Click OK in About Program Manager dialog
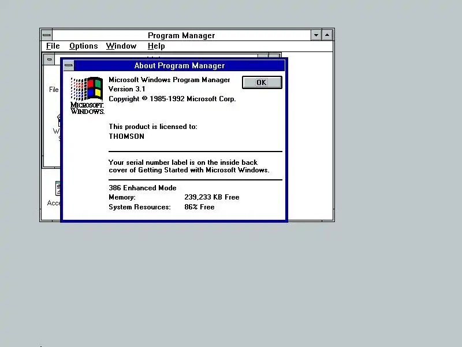462x347 pixels. (262, 82)
